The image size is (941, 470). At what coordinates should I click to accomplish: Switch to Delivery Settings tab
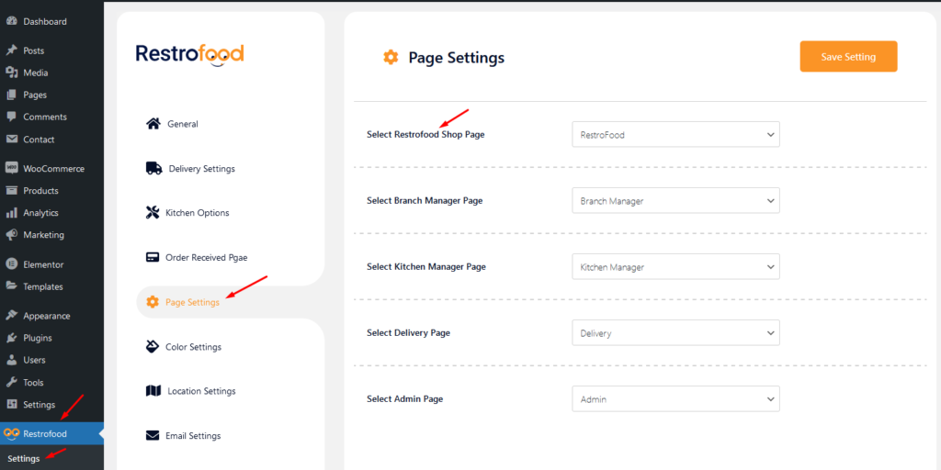pos(201,169)
